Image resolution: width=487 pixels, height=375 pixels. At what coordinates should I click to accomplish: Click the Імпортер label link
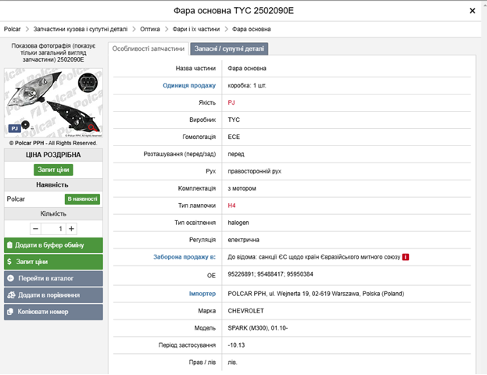202,294
